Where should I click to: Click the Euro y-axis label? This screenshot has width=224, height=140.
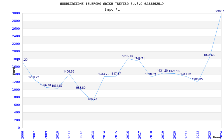click(x=13, y=71)
